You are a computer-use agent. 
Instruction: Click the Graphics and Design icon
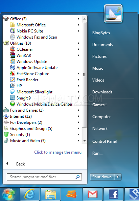click(6, 129)
